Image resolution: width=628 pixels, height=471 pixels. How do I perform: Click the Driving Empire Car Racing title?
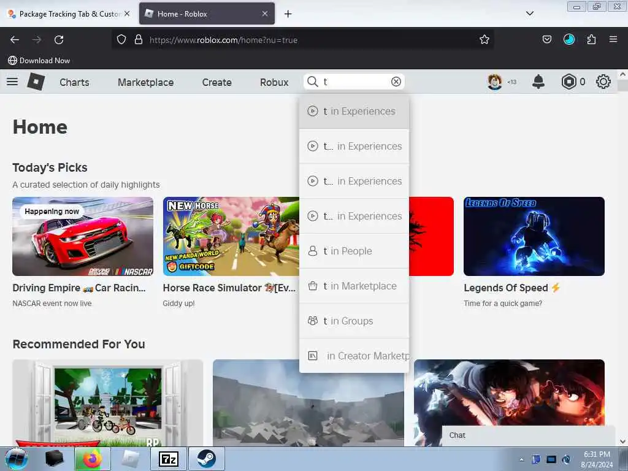coord(79,288)
